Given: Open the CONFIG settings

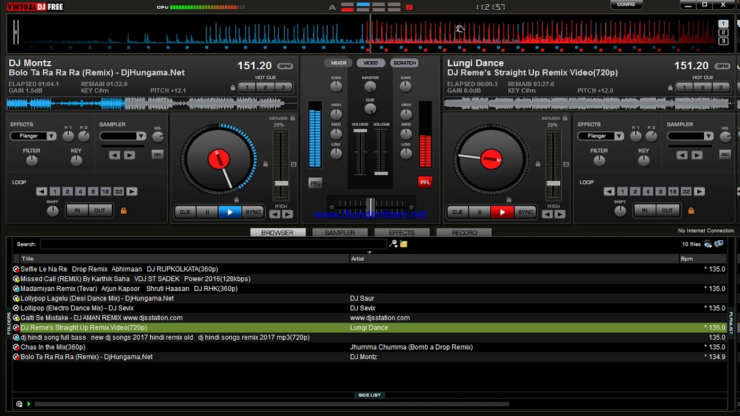Looking at the screenshot, I should [x=626, y=5].
